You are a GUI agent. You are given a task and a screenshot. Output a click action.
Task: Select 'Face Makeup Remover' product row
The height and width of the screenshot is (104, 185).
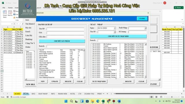click(x=61, y=77)
